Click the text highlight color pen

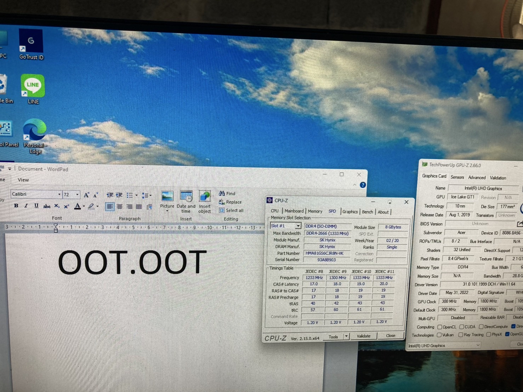(91, 206)
